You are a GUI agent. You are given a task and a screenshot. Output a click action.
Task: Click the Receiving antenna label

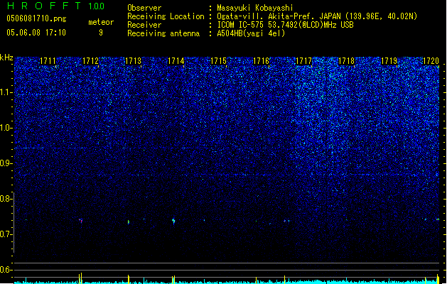[x=163, y=33]
